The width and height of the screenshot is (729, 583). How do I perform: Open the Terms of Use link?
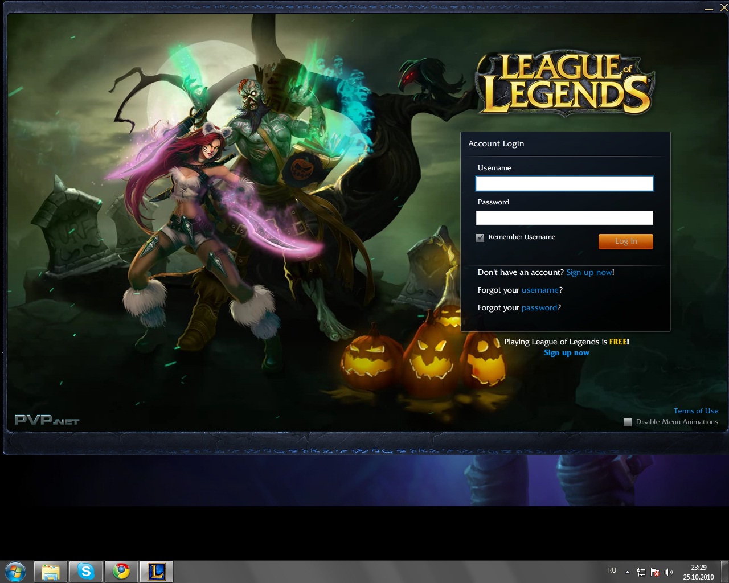696,410
